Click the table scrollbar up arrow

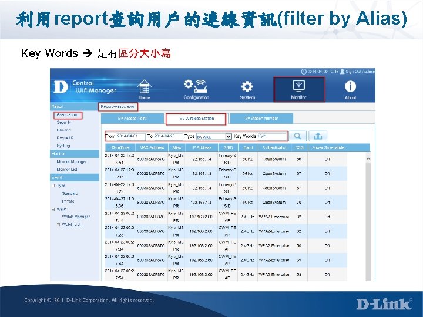coord(368,159)
